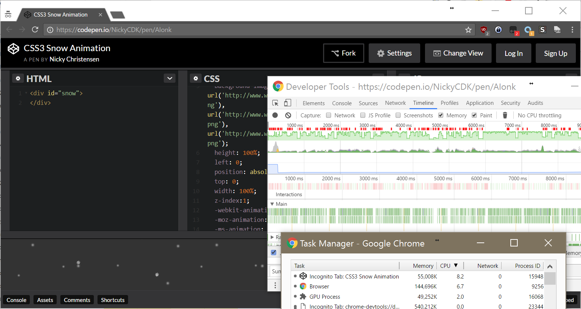Screen dimensions: 581x309
Task: Open the Change View menu
Action: click(458, 53)
